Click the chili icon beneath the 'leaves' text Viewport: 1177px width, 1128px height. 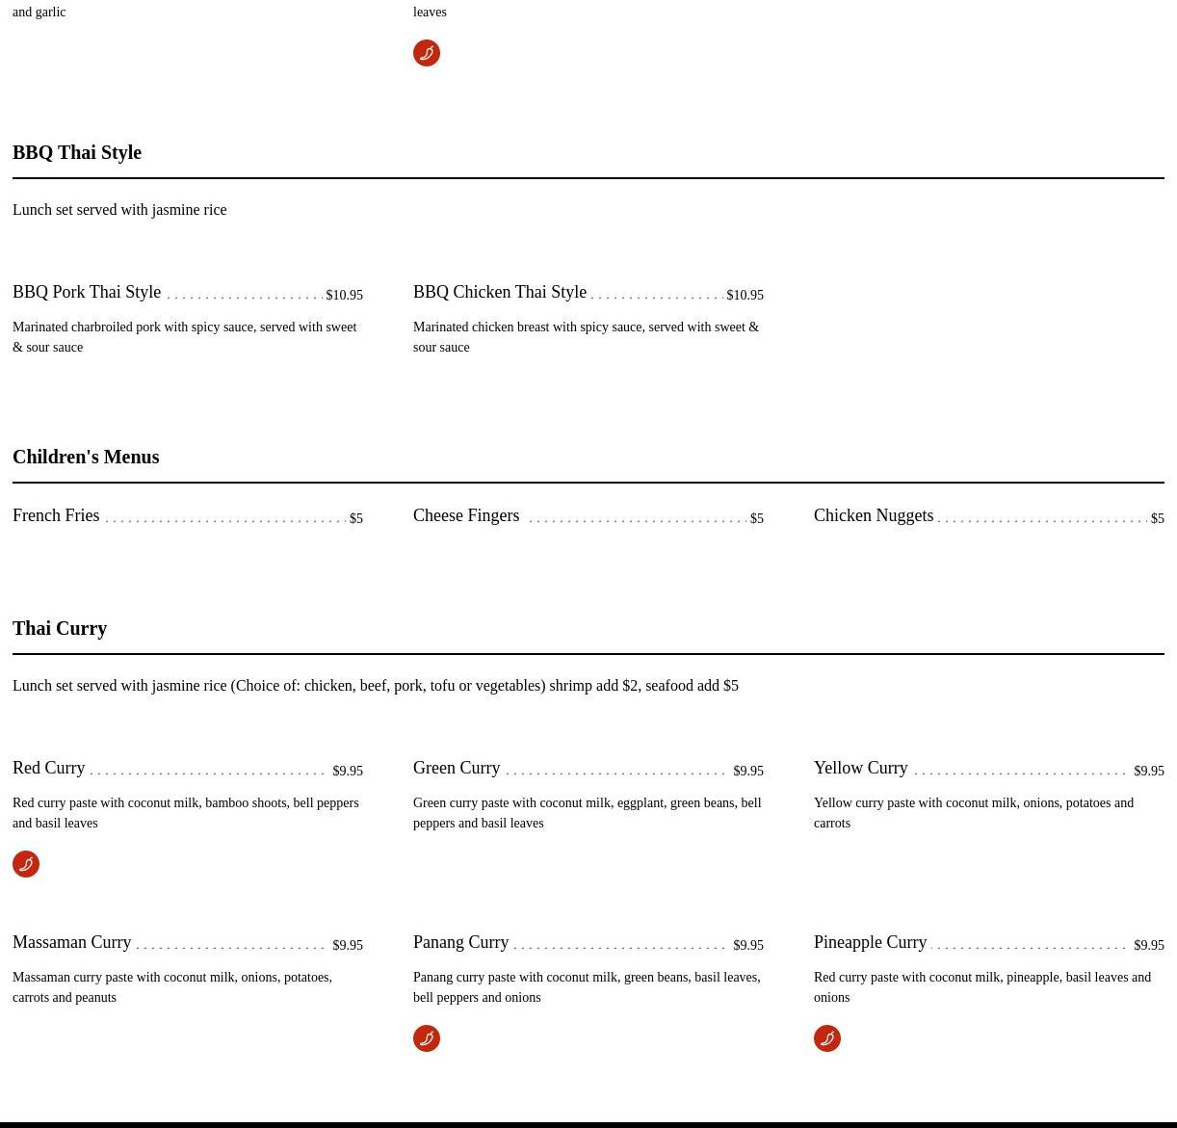[x=427, y=53]
